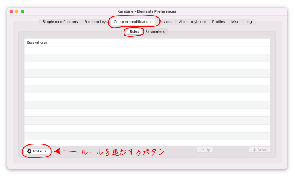Open the Simple modifications tab

pos(60,22)
